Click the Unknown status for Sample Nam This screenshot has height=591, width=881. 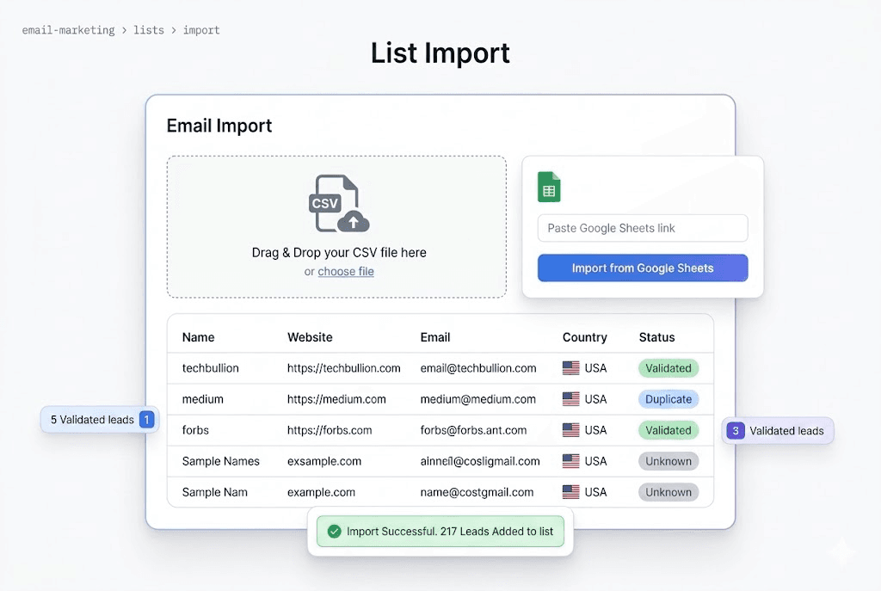668,492
